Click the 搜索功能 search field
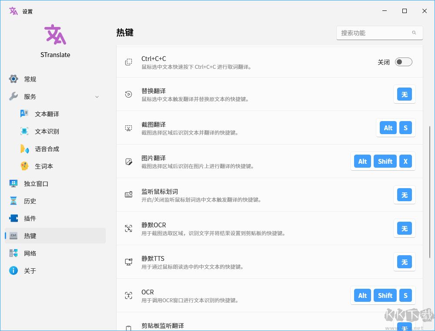The height and width of the screenshot is (331, 435). [x=379, y=33]
